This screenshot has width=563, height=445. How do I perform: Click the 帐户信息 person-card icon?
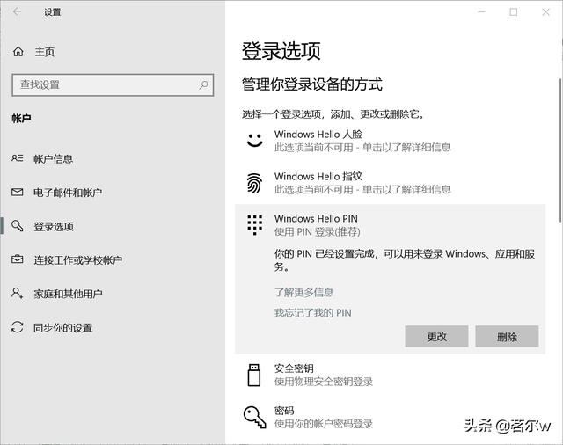tap(18, 158)
